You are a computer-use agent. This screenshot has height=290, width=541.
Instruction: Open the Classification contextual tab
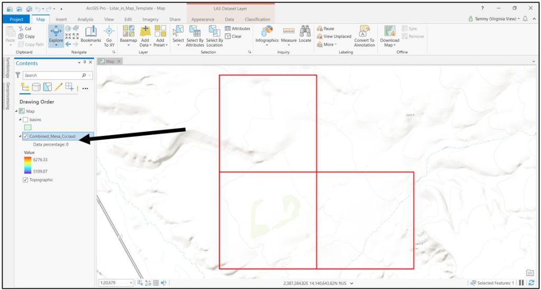coord(257,20)
